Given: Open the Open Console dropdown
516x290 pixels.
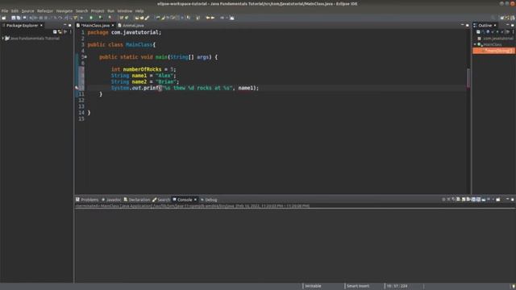Looking at the screenshot, I should point(499,199).
